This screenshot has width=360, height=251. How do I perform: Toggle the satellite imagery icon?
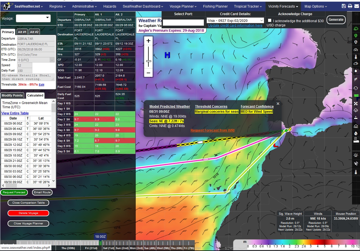pos(356,164)
